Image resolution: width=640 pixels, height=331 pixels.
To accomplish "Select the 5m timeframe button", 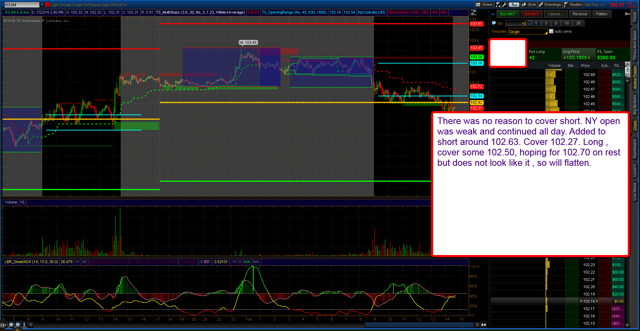I will tap(514, 5).
